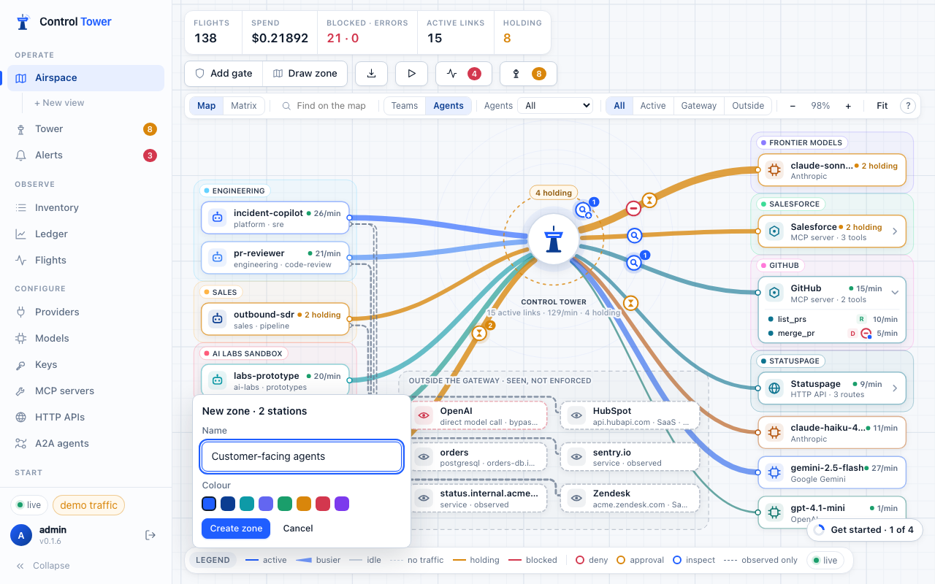Viewport: 935px width, 584px height.
Task: Click the red deny marker on the map
Action: point(634,209)
